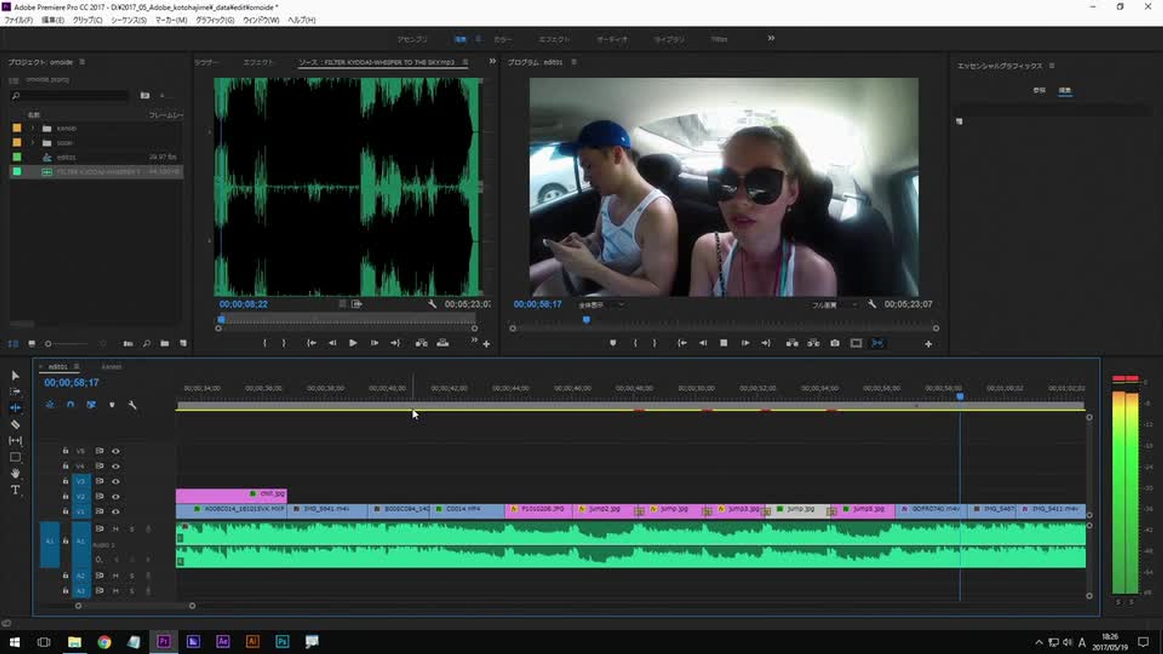Viewport: 1163px width, 654px height.
Task: Click Export Frame camera icon in Program monitor
Action: [x=835, y=343]
